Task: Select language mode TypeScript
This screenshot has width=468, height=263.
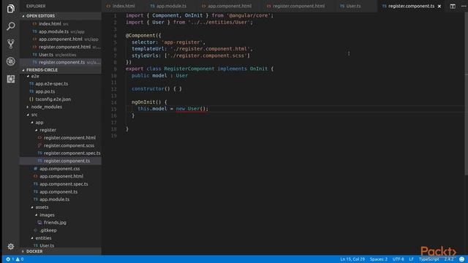Action: pos(429,259)
